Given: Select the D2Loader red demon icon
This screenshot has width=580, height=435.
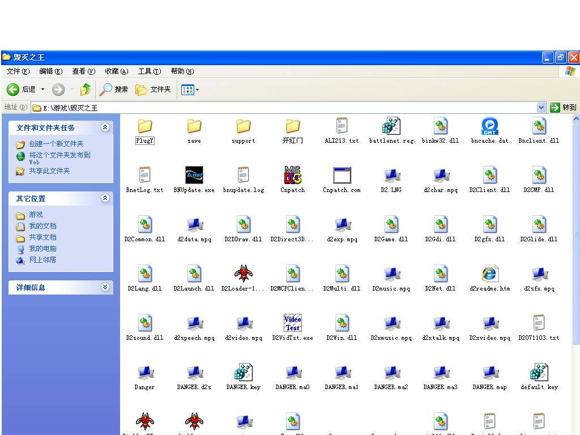Looking at the screenshot, I should point(243,274).
